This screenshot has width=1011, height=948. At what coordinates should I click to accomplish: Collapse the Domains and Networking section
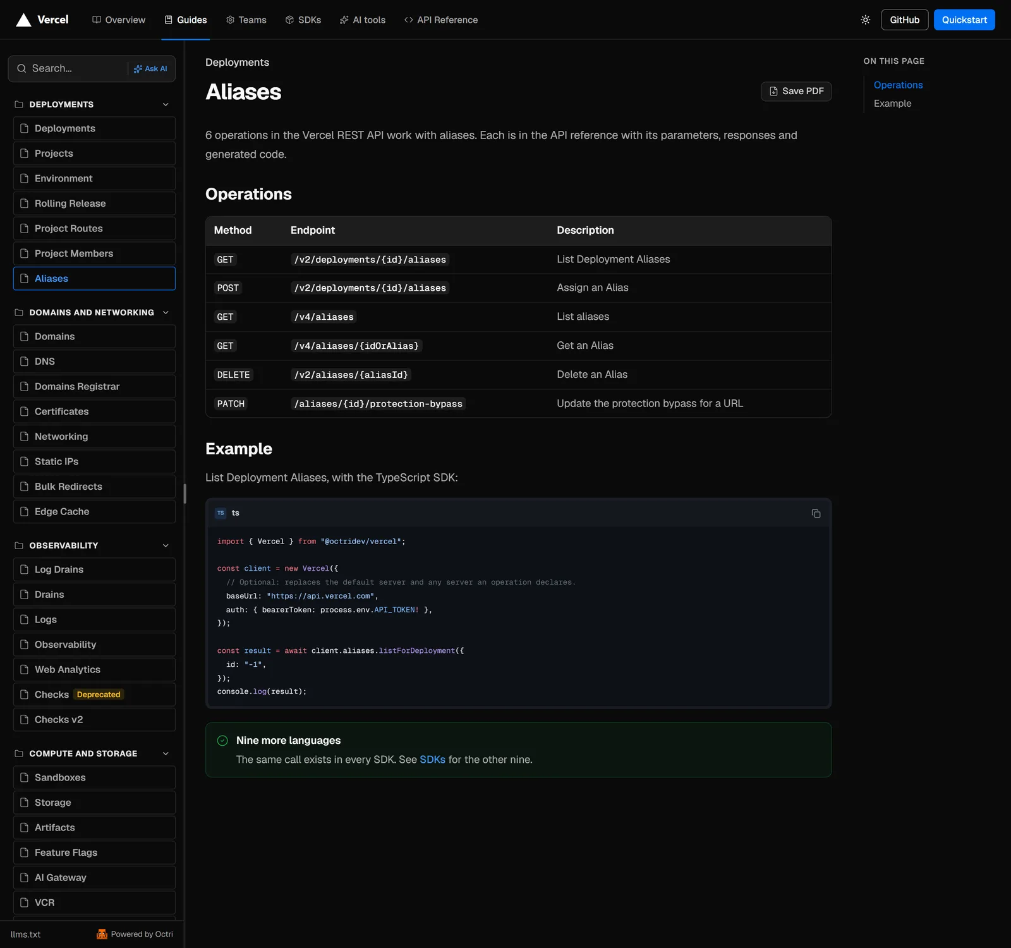click(166, 312)
